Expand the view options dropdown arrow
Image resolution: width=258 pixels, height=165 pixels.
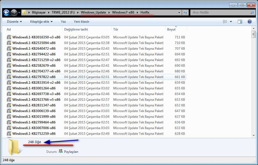click(x=231, y=22)
